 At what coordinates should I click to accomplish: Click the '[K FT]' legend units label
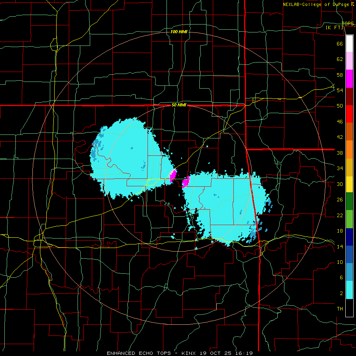click(335, 27)
